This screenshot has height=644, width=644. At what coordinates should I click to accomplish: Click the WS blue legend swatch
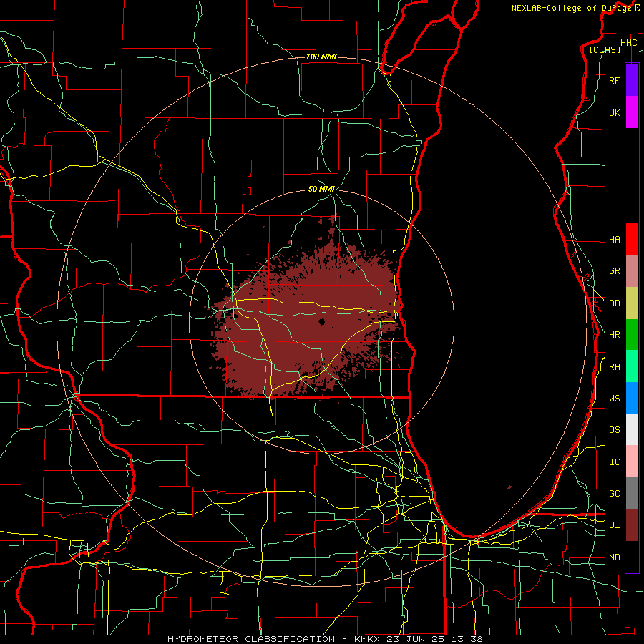pyautogui.click(x=632, y=398)
